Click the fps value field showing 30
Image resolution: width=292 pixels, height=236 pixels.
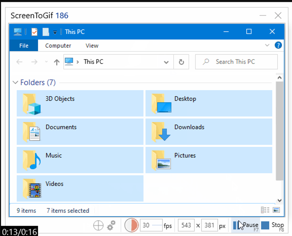coord(151,225)
